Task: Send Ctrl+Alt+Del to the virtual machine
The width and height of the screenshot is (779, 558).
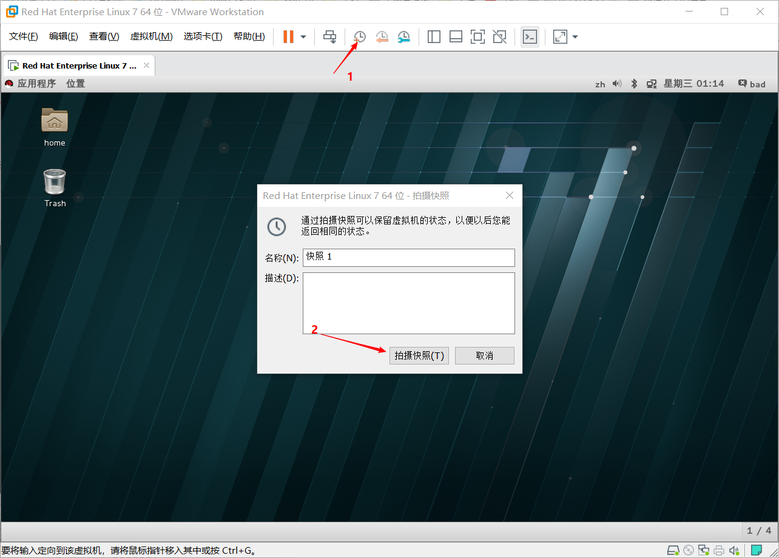Action: (329, 37)
